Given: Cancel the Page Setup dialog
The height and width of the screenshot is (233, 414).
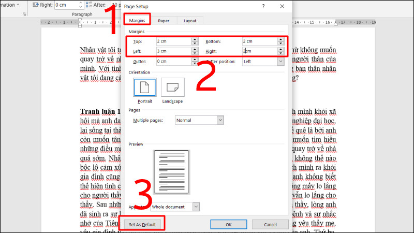Looking at the screenshot, I should point(270,225).
